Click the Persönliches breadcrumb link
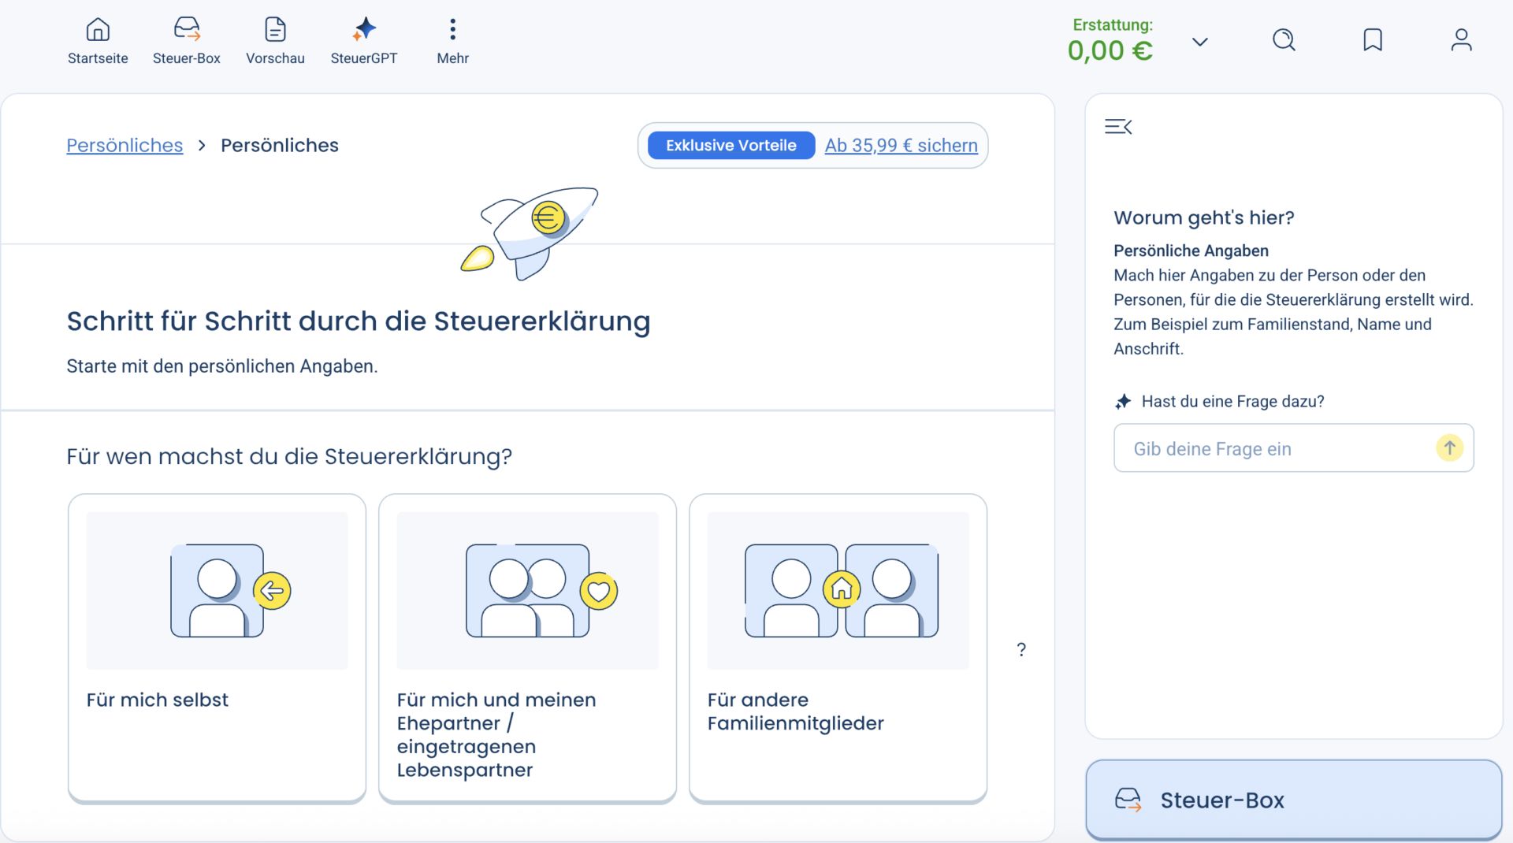The image size is (1513, 843). click(x=125, y=145)
